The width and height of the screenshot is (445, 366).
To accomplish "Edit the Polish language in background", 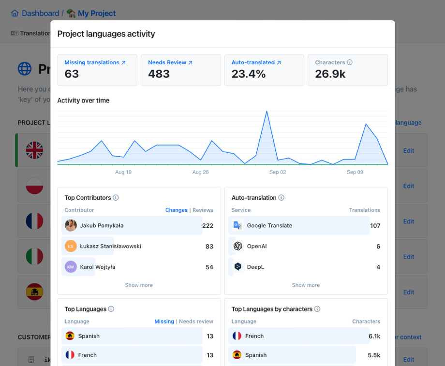I will point(408,186).
